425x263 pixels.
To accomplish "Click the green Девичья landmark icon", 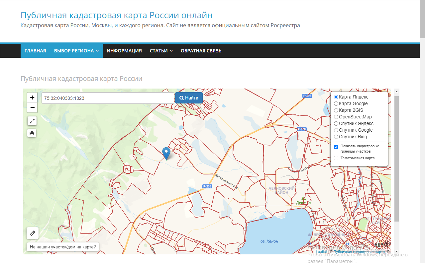I will pos(303,198).
